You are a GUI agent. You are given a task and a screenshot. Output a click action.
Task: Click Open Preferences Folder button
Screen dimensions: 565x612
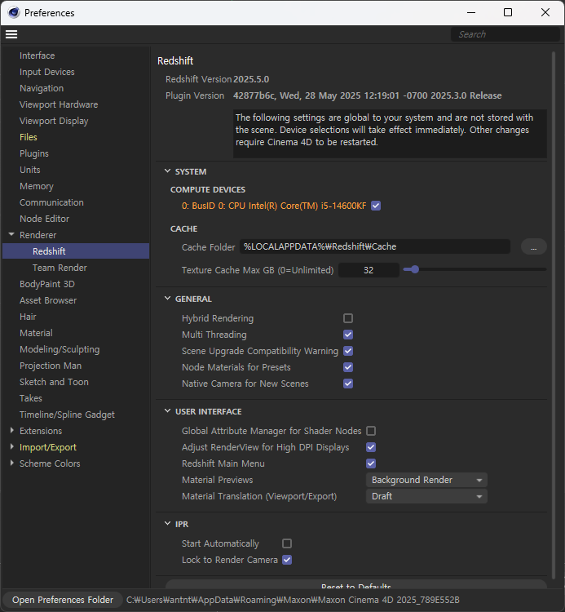coord(63,600)
